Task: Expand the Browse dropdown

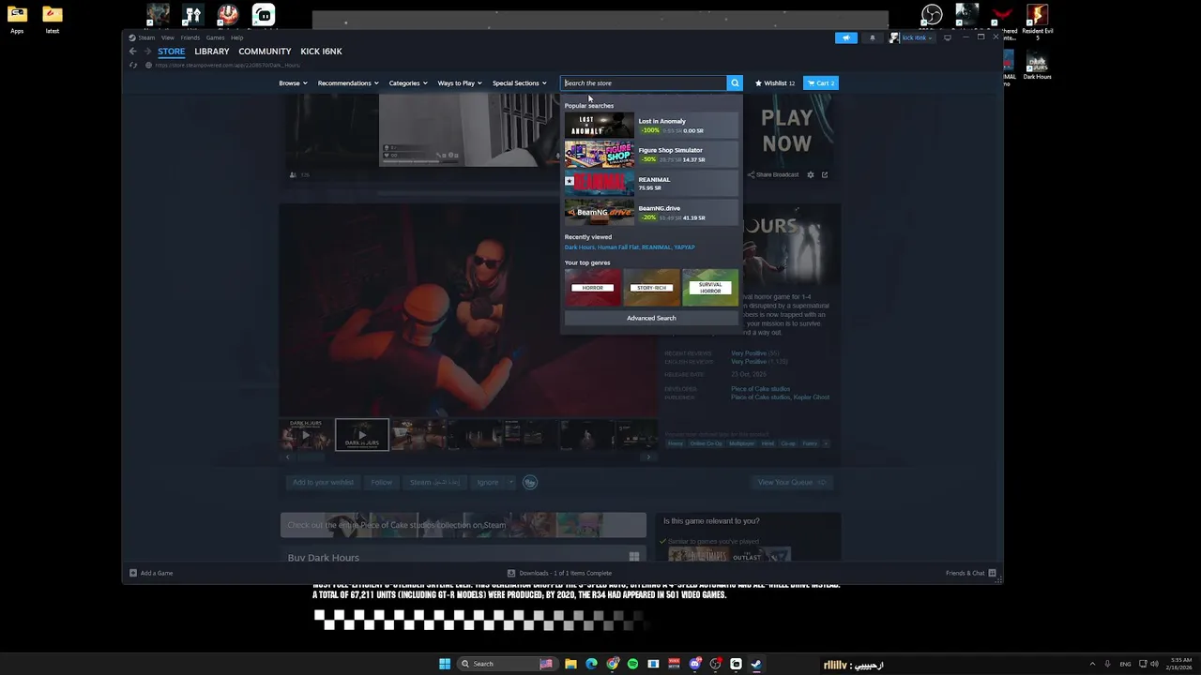Action: (292, 82)
